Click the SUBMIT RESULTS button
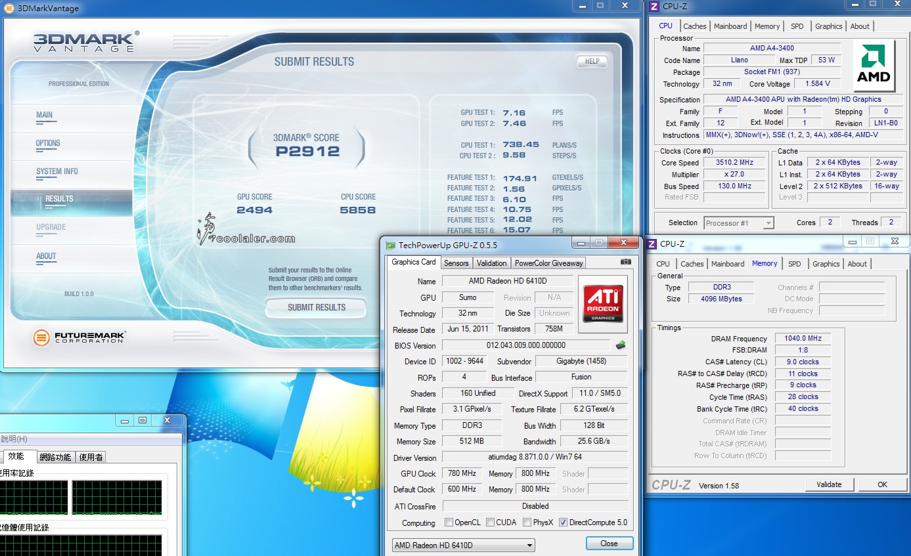 coord(316,307)
